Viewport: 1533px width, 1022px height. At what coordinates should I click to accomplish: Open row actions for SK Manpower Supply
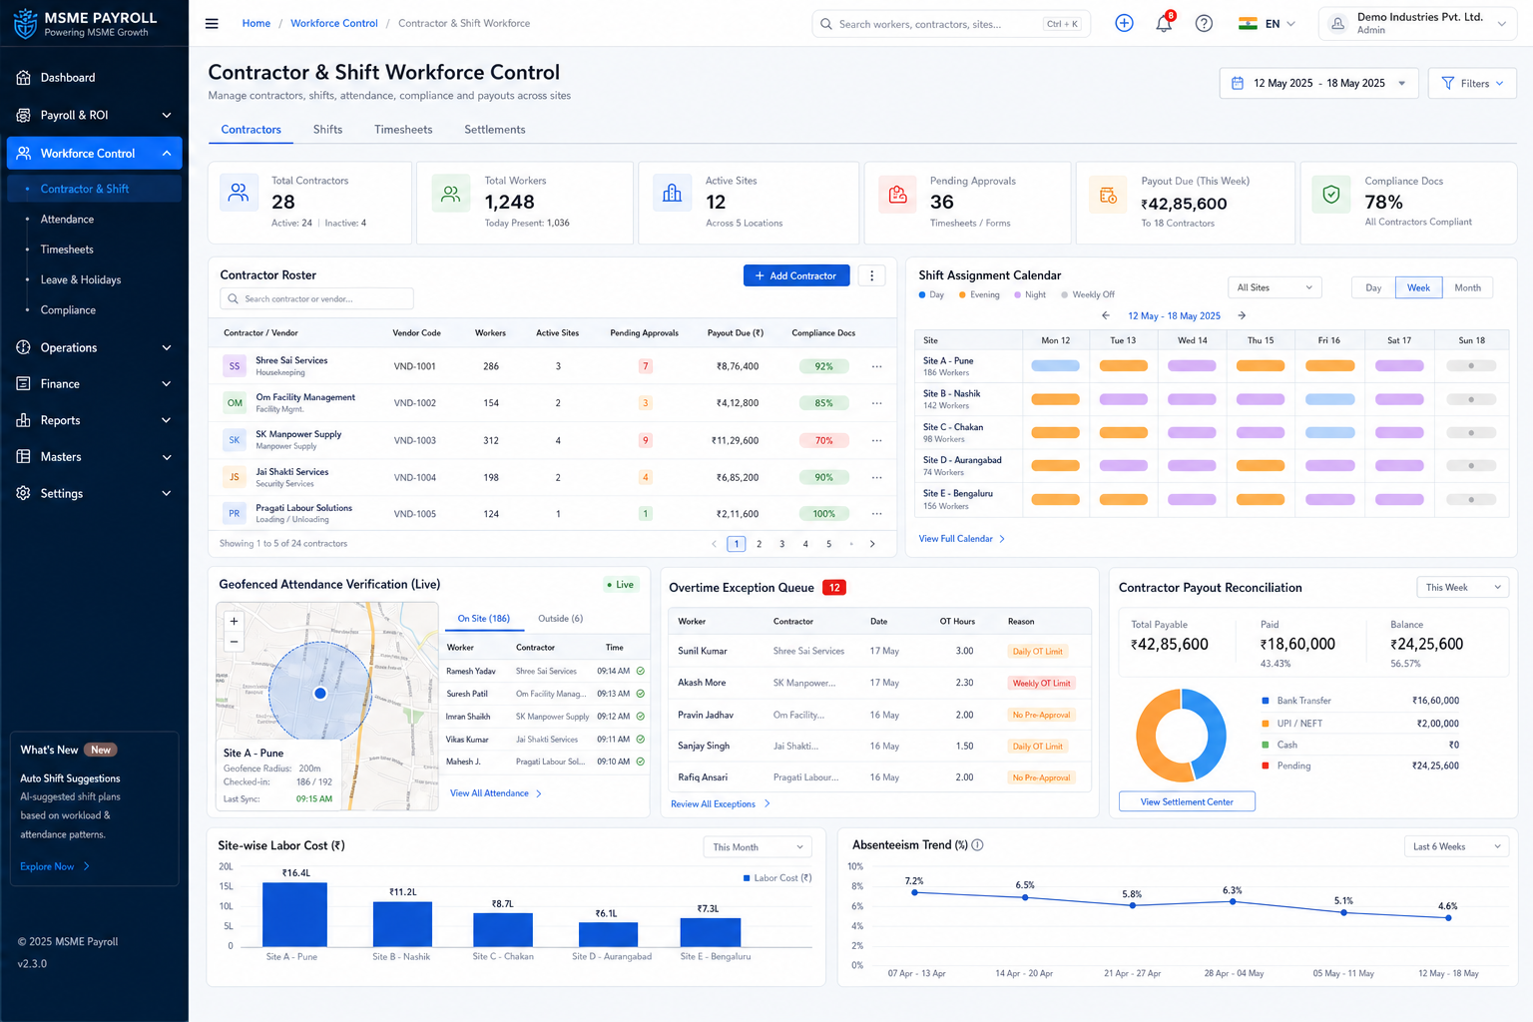(x=876, y=440)
